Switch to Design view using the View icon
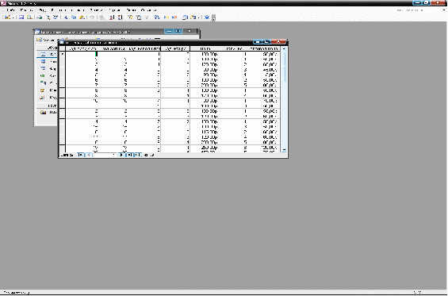This screenshot has height=296, width=448. coord(7,17)
